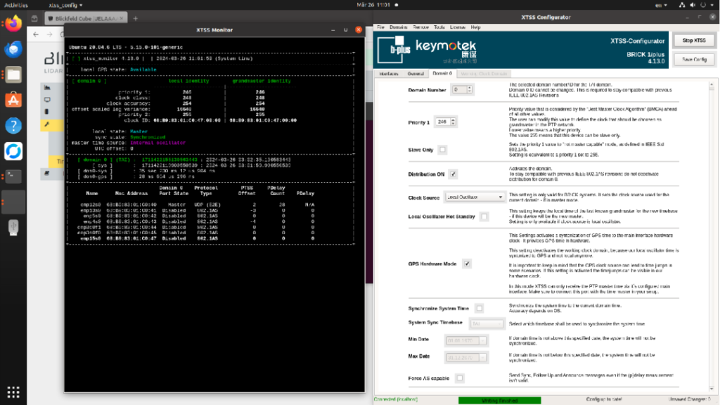Click the Configurator vertical scrollbar up arrow
Screen dimensions: 720x405
tap(712, 84)
